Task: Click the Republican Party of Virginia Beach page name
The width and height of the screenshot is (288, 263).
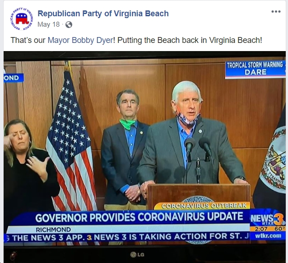Action: click(x=103, y=14)
